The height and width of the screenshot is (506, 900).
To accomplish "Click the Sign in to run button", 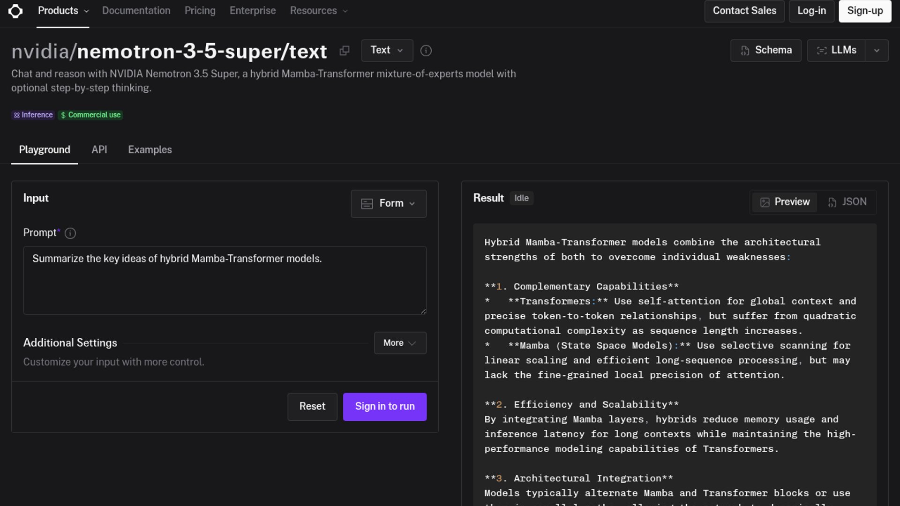I will click(385, 407).
